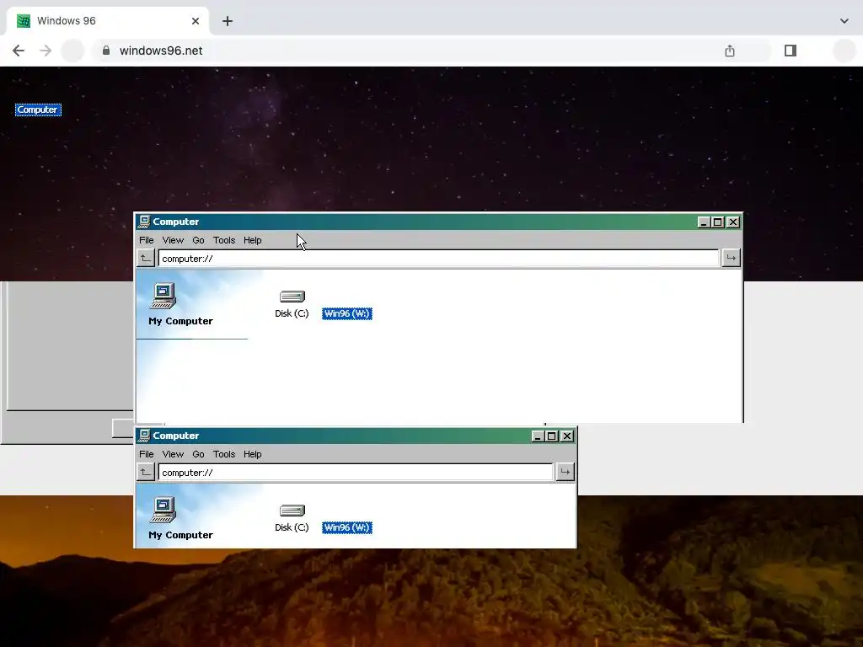Click My Computer icon in upper window sidebar

pos(163,296)
